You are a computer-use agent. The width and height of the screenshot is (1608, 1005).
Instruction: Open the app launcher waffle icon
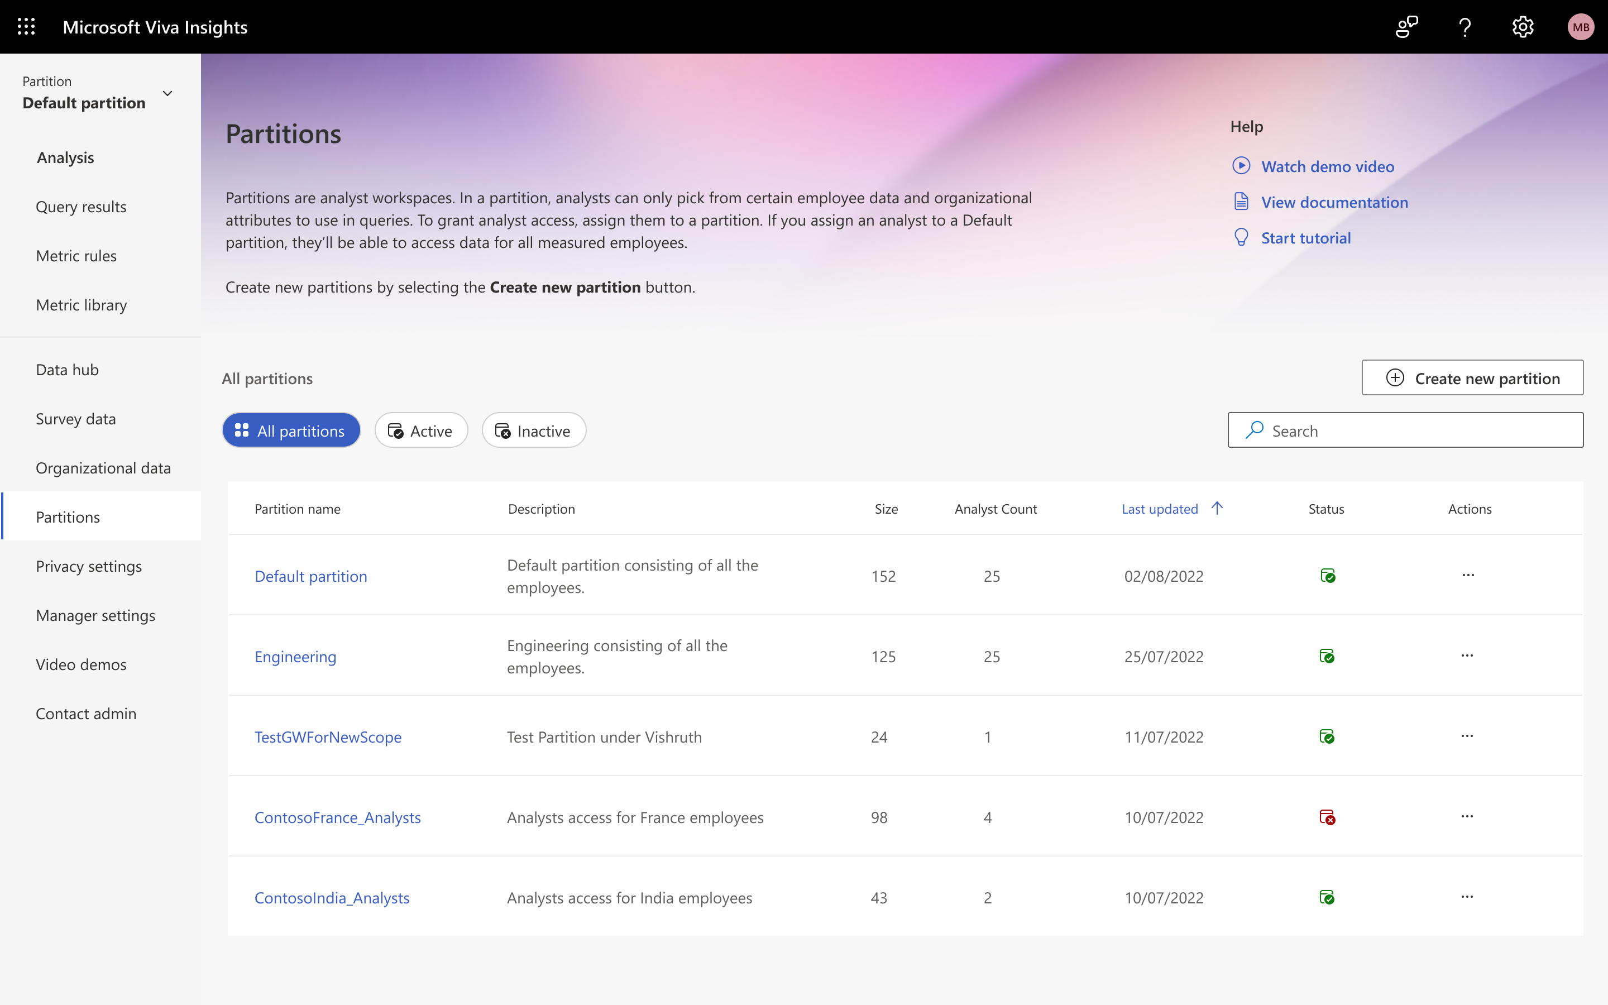click(x=26, y=27)
